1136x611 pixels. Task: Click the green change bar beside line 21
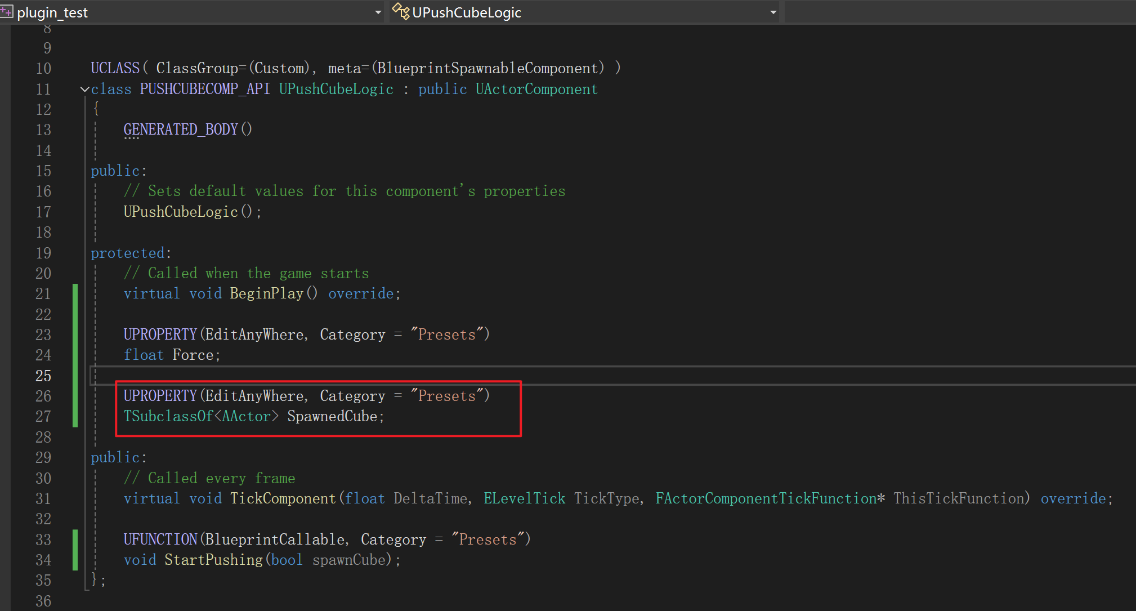click(75, 293)
